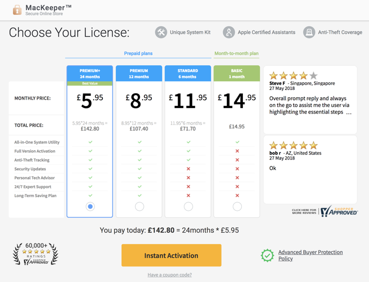
Task: Click the £8.95 Premium monthly price
Action: pos(139,100)
